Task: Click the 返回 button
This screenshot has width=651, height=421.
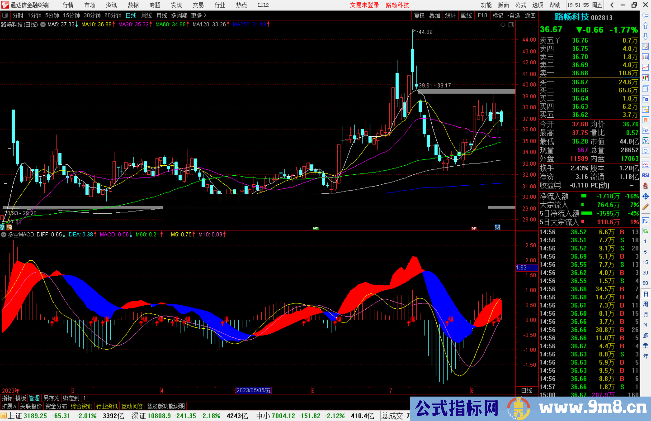Action: coord(530,15)
